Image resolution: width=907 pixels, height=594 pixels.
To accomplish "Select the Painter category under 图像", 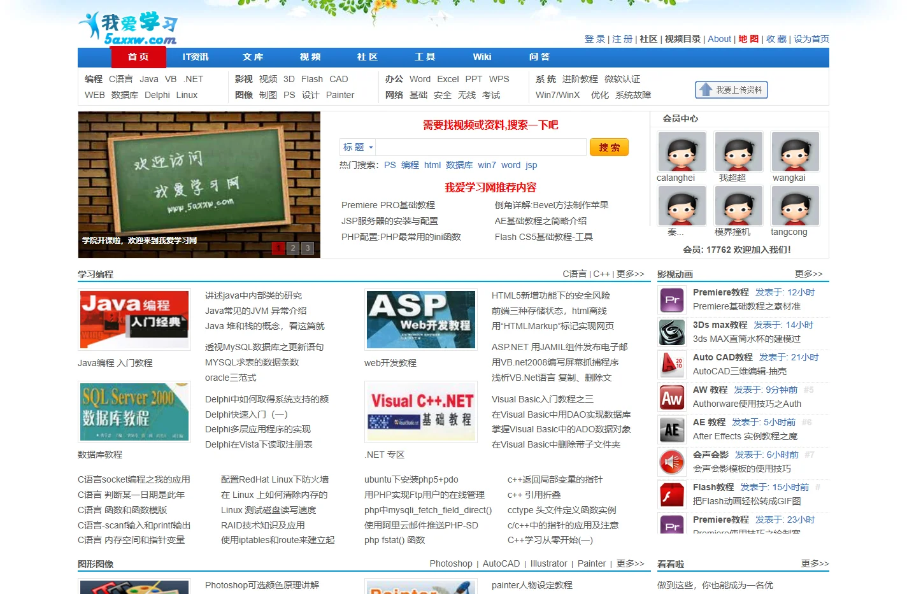I will point(340,95).
